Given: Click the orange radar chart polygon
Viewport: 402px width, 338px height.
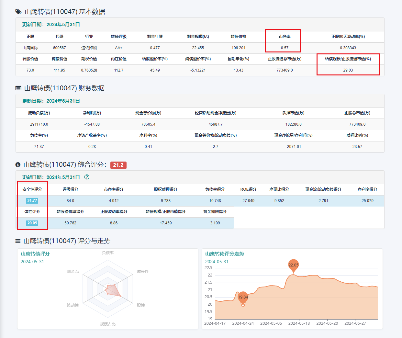Looking at the screenshot, I should [112, 290].
